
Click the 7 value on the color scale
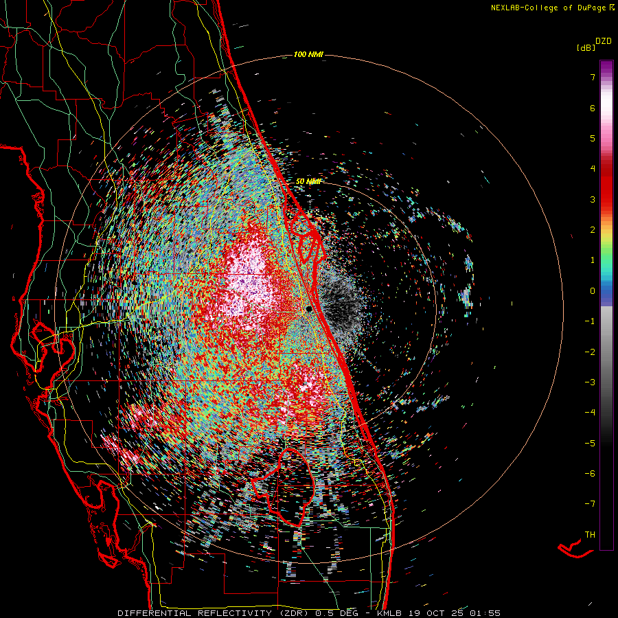pyautogui.click(x=593, y=77)
